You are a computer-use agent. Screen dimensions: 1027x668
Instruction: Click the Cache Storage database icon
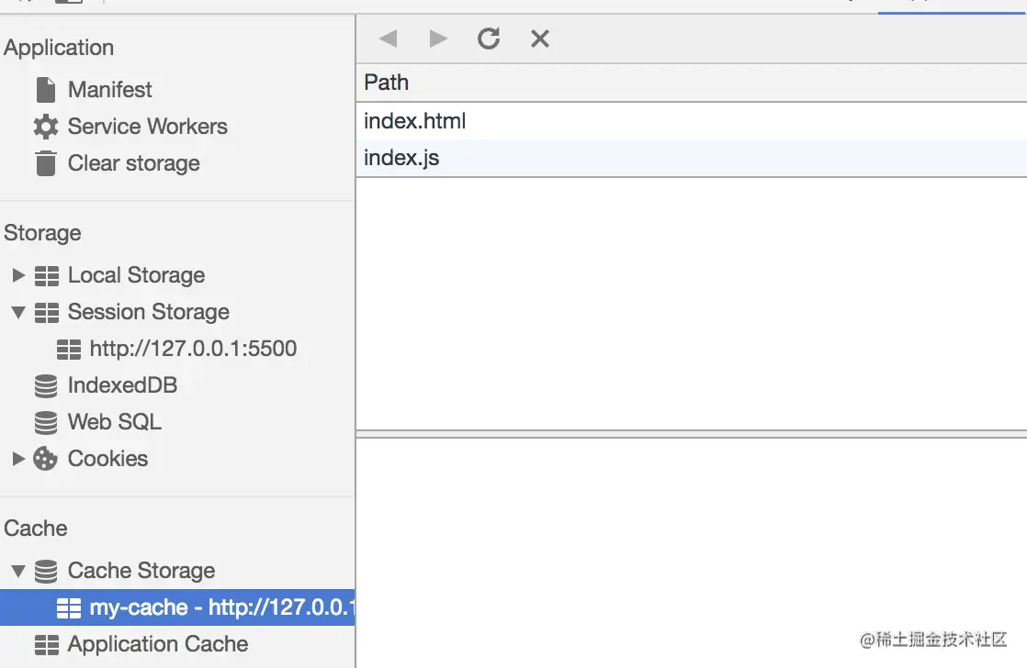[x=46, y=571]
